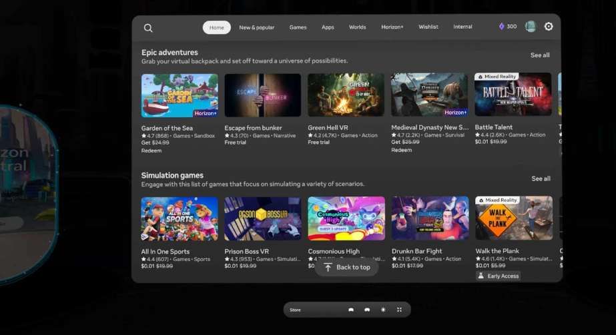Select the Wishlist tab

point(428,27)
